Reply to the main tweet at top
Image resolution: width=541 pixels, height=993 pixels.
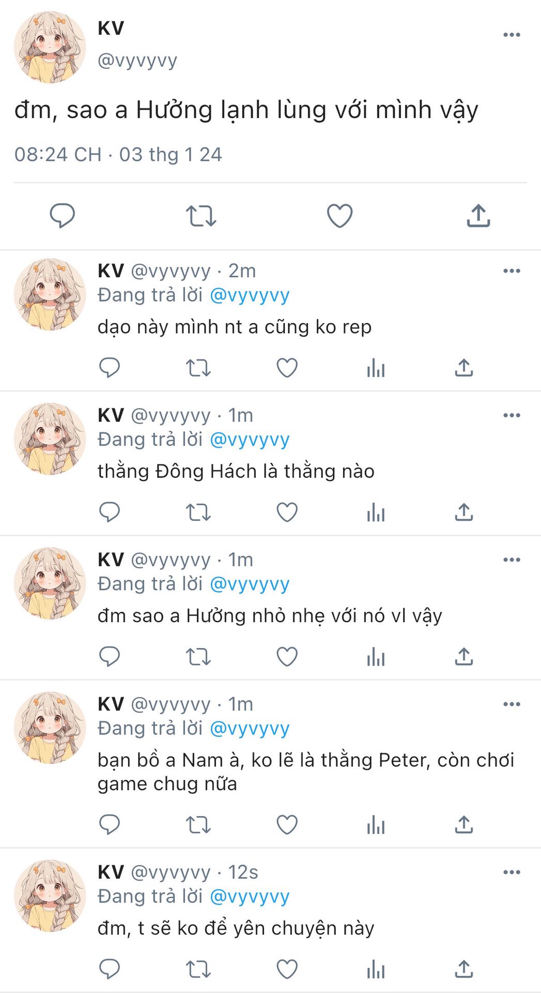pyautogui.click(x=62, y=216)
